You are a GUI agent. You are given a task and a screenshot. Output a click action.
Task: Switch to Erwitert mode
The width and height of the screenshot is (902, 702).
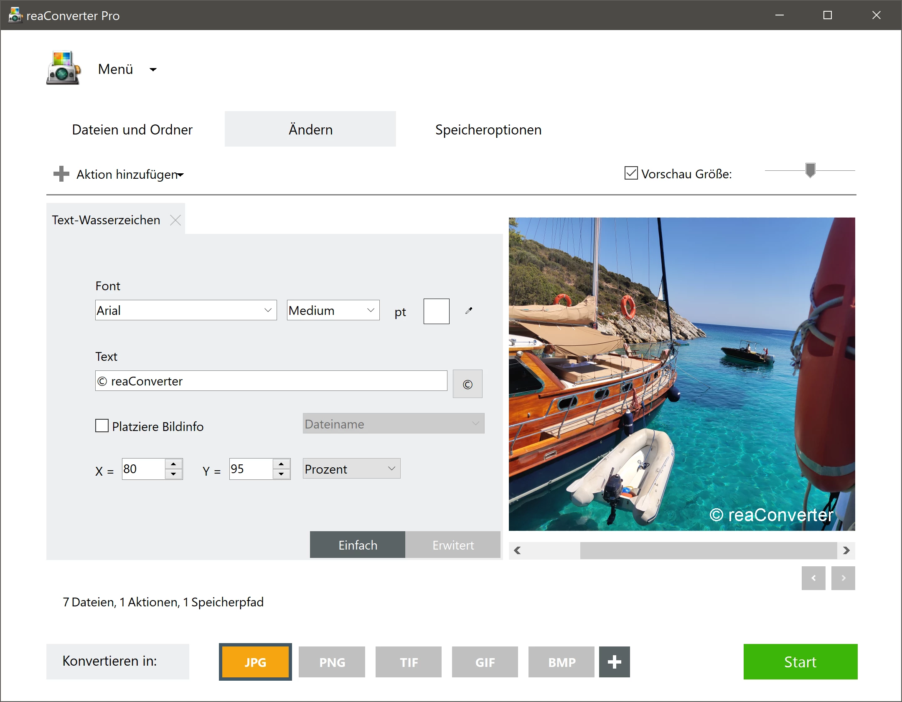click(452, 545)
